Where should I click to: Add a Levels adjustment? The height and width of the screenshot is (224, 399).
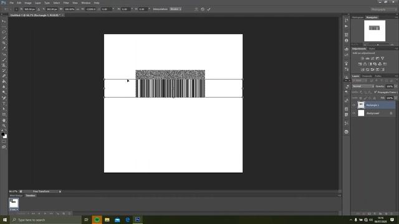click(x=367, y=58)
